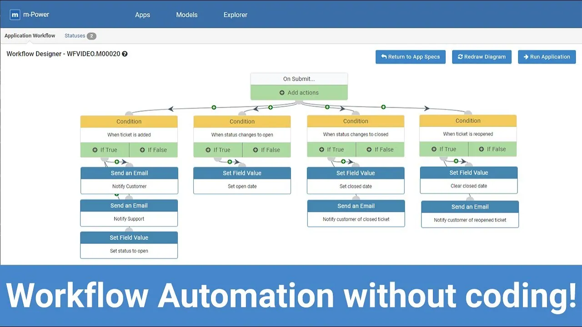Click the Return to App Specs button
This screenshot has height=327, width=582.
(411, 57)
